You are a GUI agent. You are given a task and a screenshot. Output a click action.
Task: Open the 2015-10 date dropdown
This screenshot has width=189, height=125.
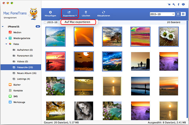[x=162, y=14]
